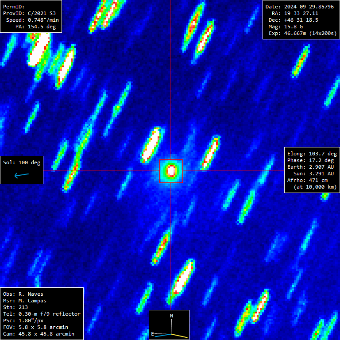Click the Obs: R. Naves entry
Viewport: 340px width, 340px height.
pos(23,294)
